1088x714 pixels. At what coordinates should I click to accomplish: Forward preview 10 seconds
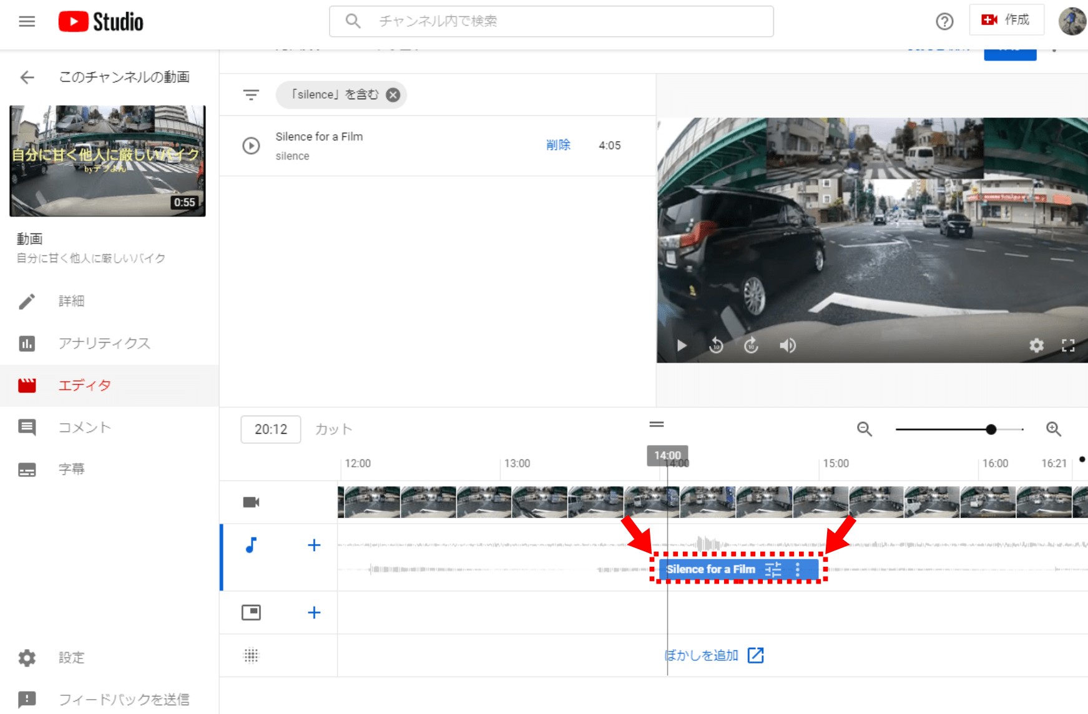(x=751, y=345)
